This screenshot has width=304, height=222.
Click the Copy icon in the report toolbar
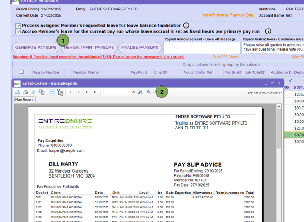42,92
